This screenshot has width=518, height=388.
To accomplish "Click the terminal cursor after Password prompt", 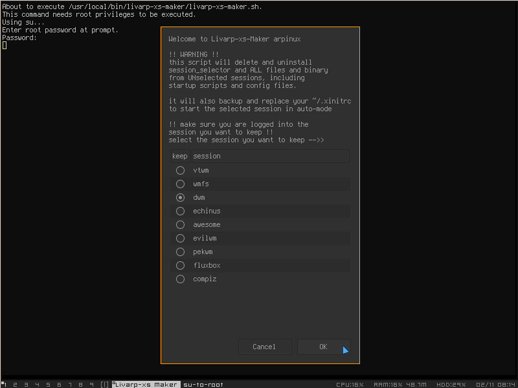I will click(x=5, y=45).
